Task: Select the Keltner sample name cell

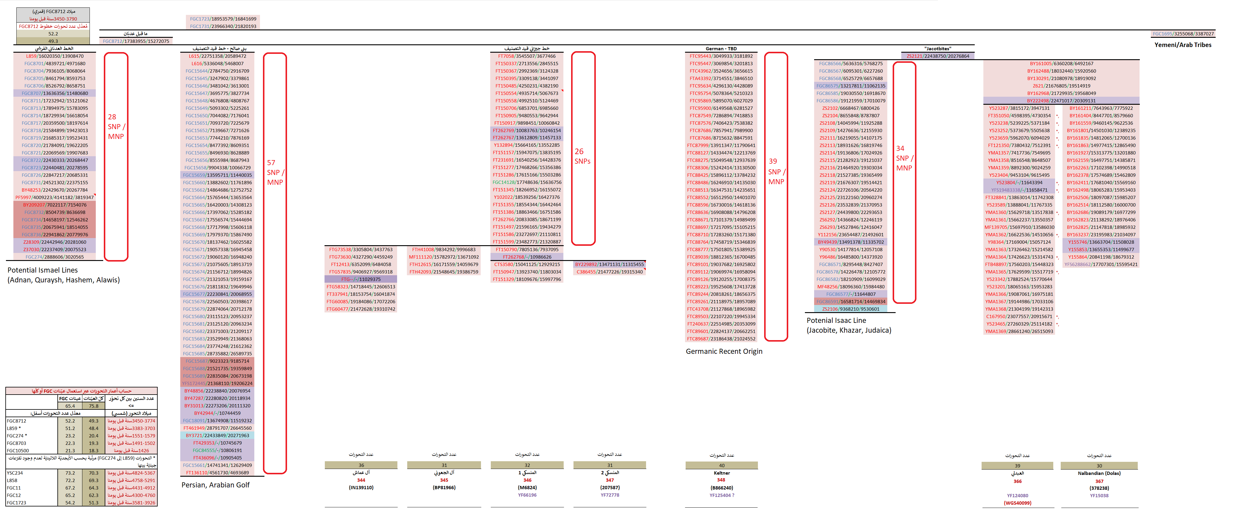Action: coord(722,473)
